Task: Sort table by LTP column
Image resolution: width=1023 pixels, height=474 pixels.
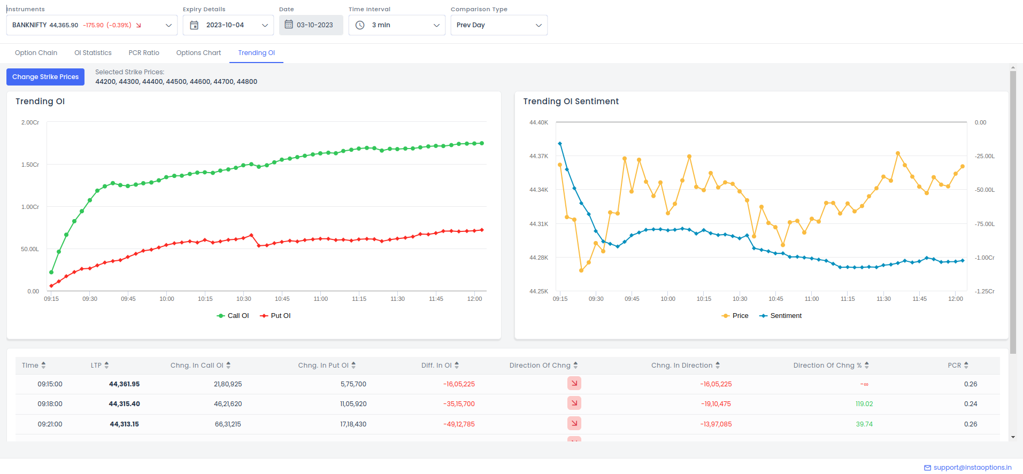Action: (x=106, y=366)
